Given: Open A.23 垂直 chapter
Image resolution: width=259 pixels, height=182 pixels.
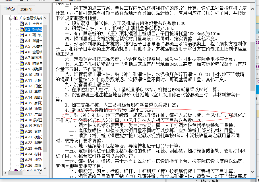Looking at the screenshot, I should pyautogui.click(x=34, y=148).
